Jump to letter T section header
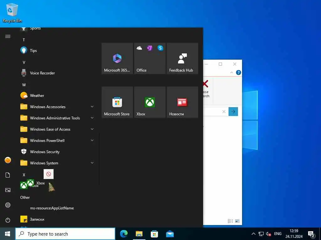Screen dimensions: 321x240 click(24, 40)
